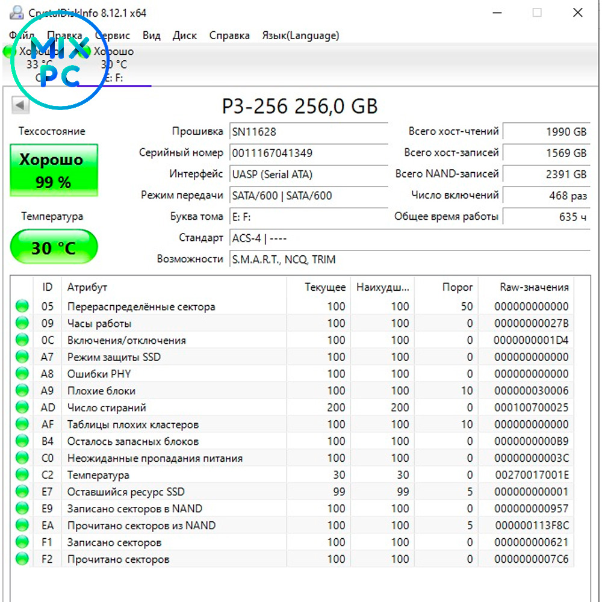Click raw value 00000000027B
This screenshot has height=602, width=602.
532,323
